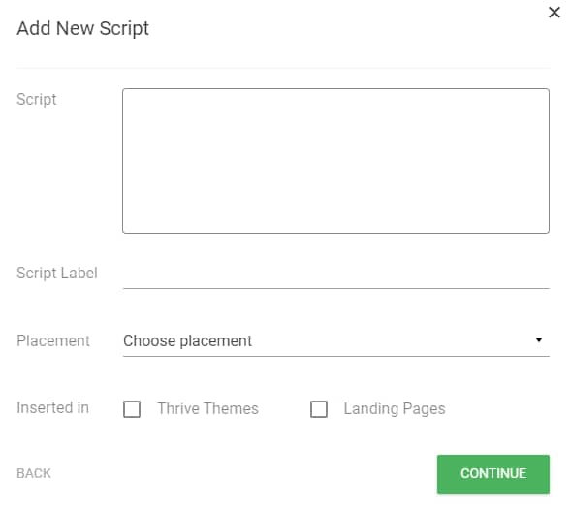Click the Add New Script heading
571x515 pixels.
pyautogui.click(x=83, y=28)
